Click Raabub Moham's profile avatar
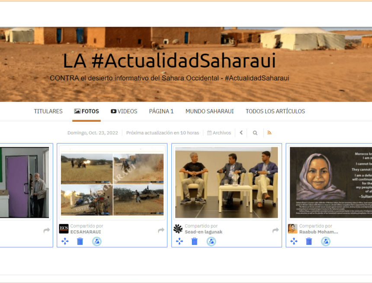The image size is (372, 283). pos(292,228)
